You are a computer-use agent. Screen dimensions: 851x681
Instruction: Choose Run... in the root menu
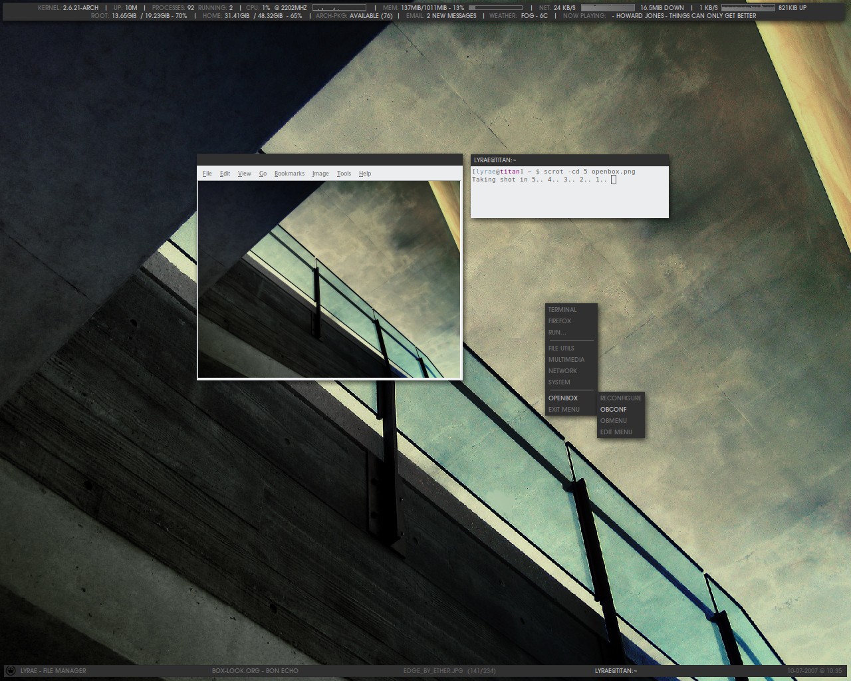point(570,333)
